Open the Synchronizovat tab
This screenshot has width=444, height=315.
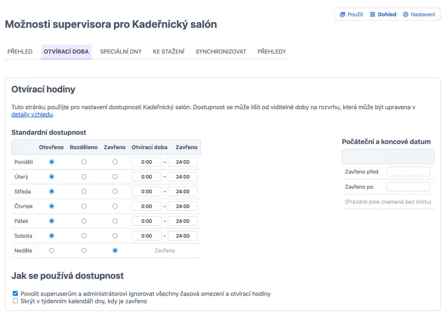pyautogui.click(x=221, y=52)
